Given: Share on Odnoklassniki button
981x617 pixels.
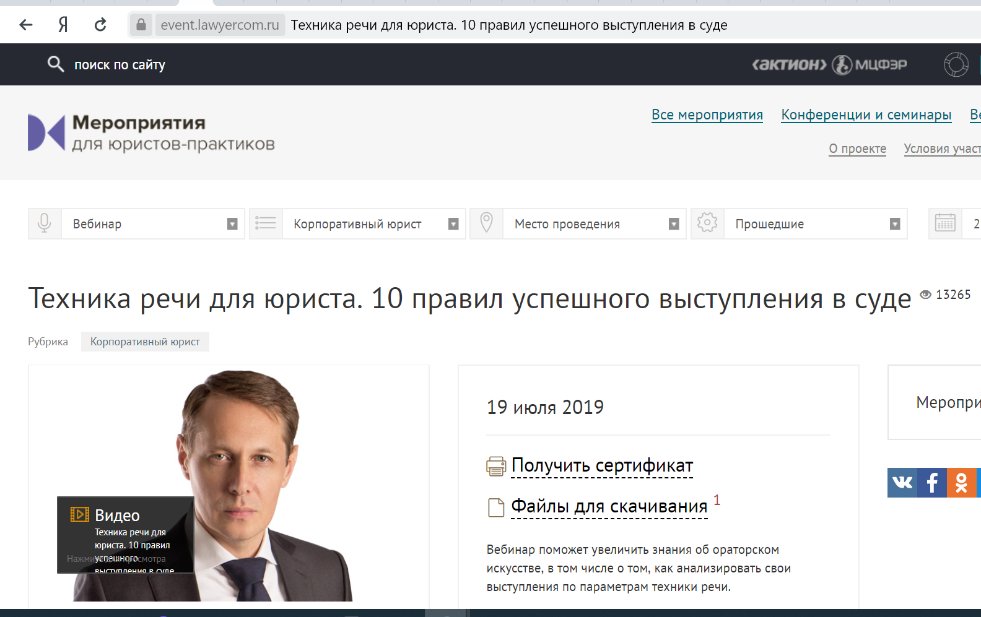Looking at the screenshot, I should pyautogui.click(x=962, y=483).
